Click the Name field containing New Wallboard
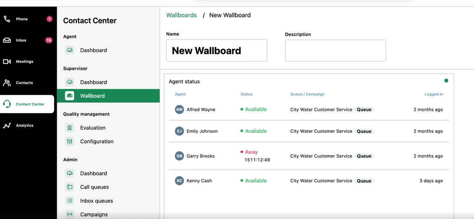 point(217,50)
